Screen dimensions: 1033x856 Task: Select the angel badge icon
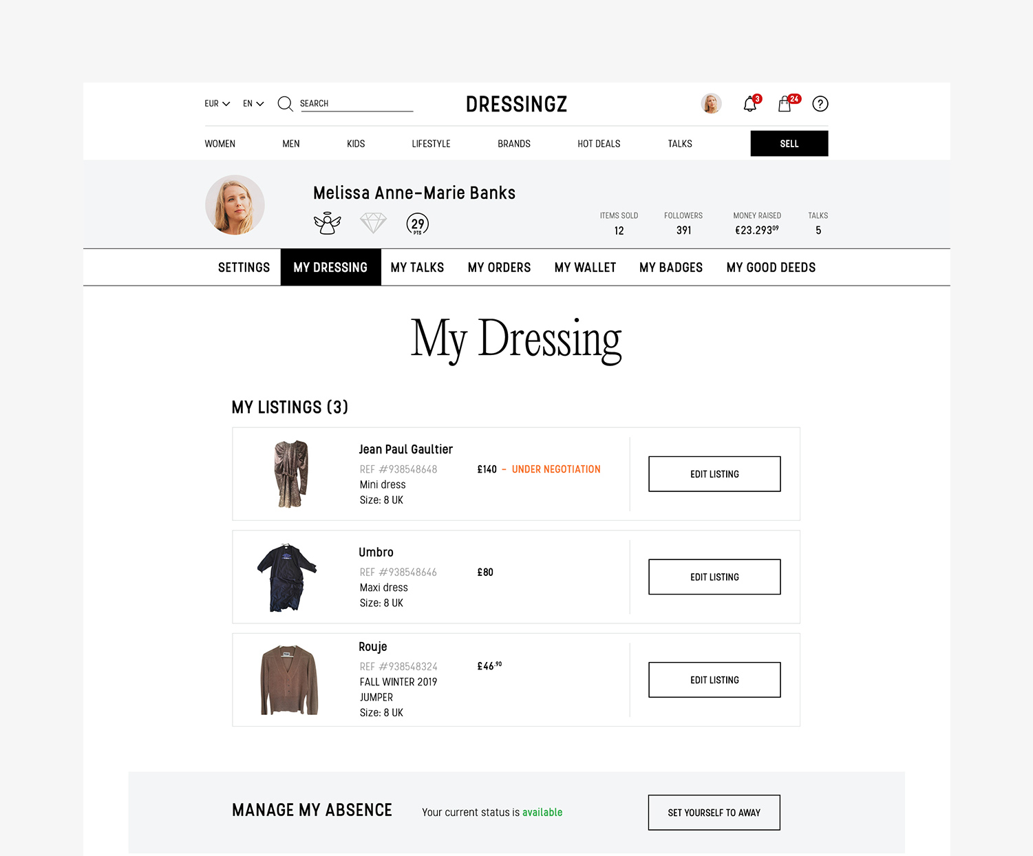[x=328, y=222]
